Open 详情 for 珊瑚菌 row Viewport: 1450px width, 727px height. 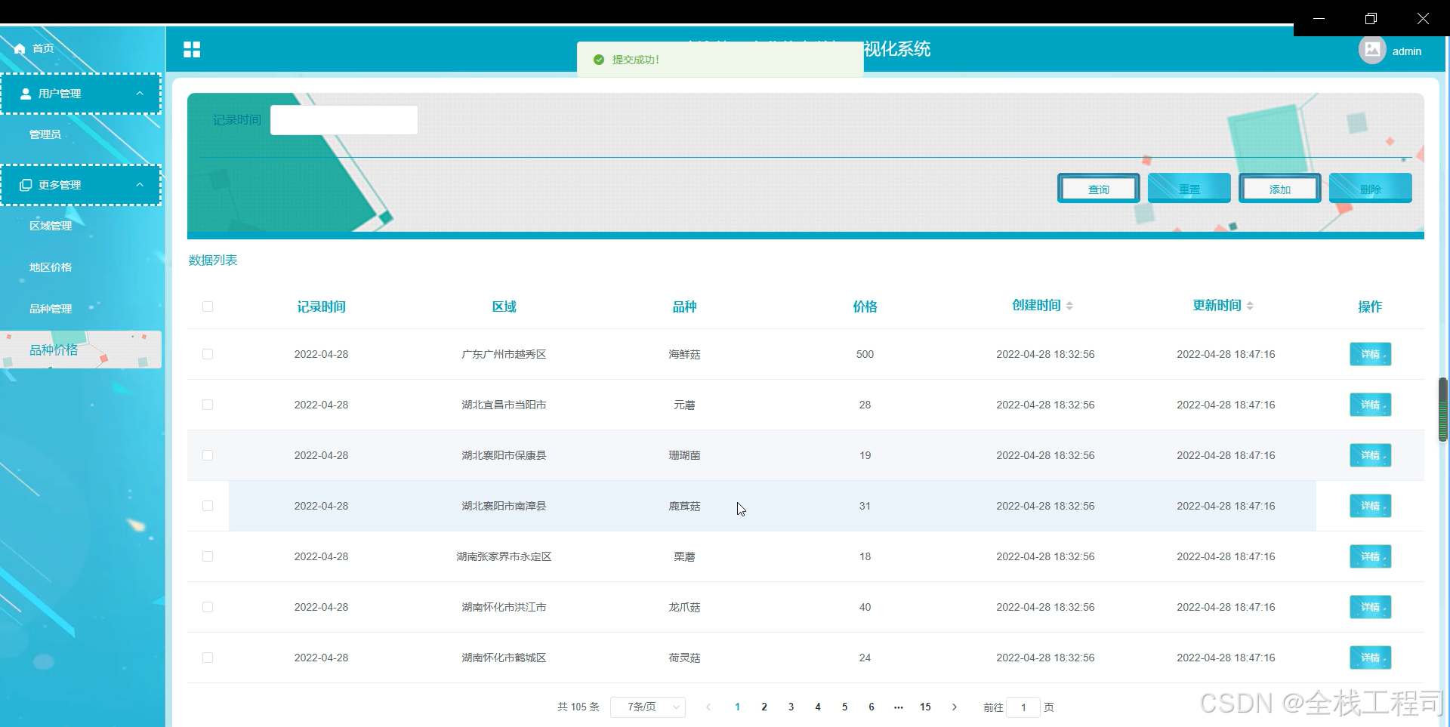pyautogui.click(x=1371, y=455)
